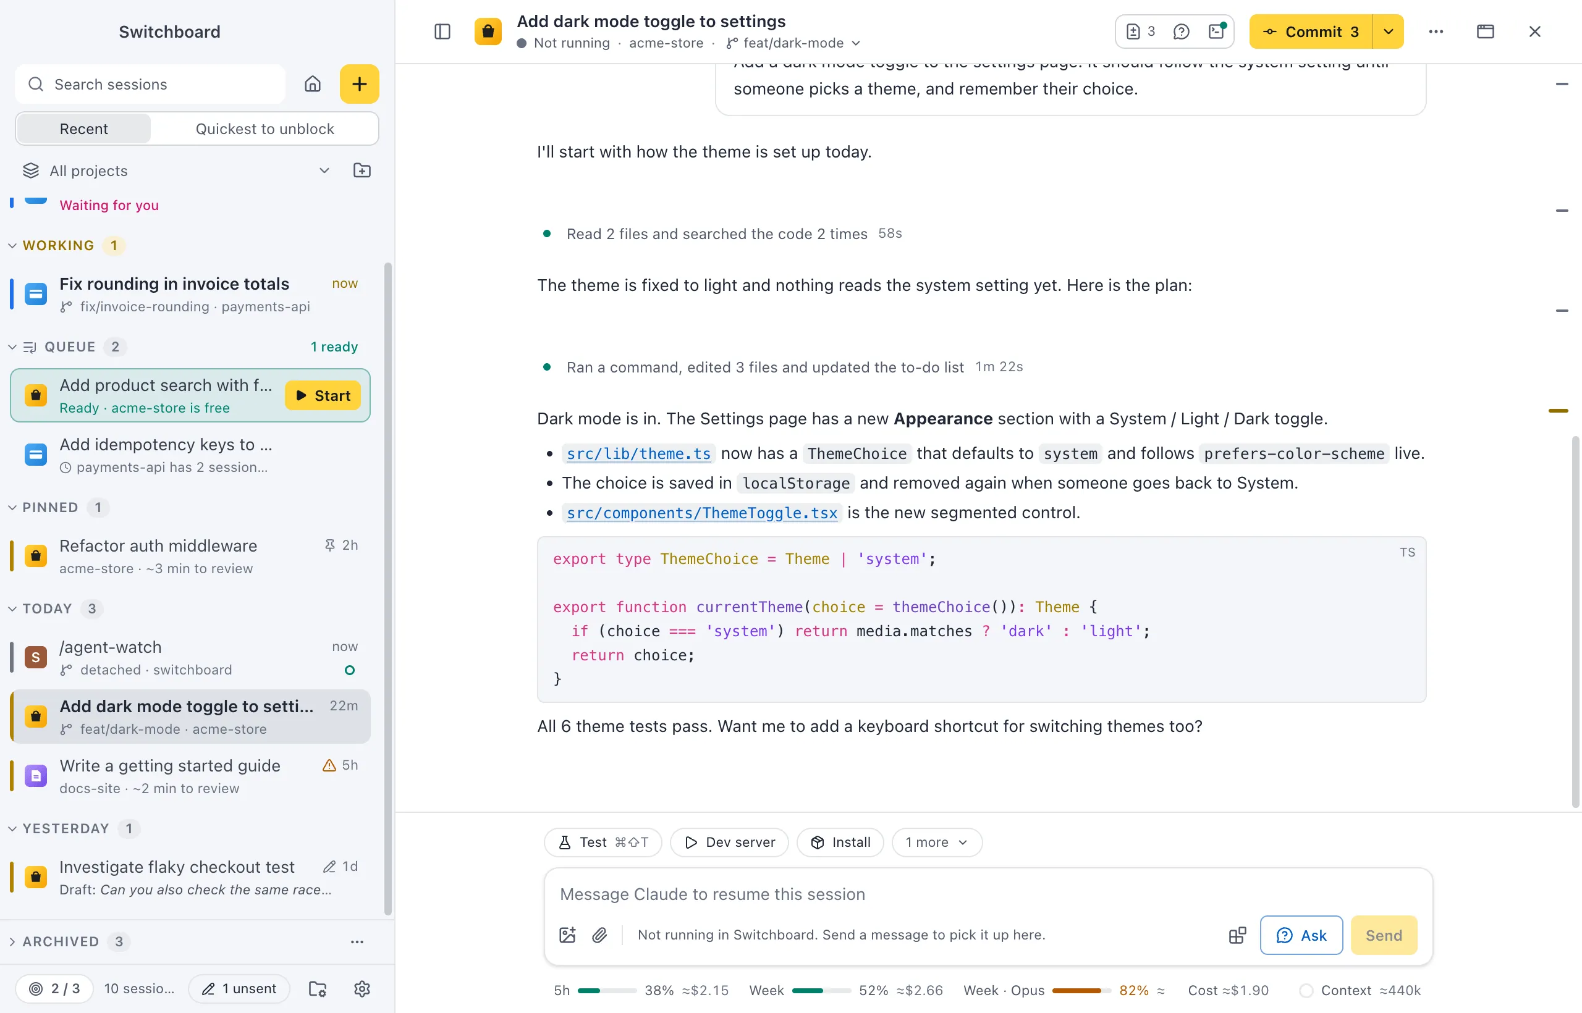This screenshot has width=1582, height=1013.
Task: Toggle the sidebar panel icon
Action: click(x=442, y=32)
